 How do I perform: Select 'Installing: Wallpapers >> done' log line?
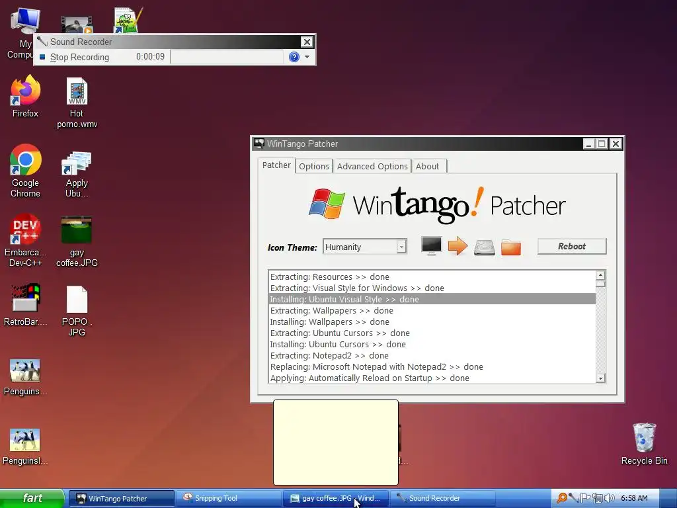(432, 322)
